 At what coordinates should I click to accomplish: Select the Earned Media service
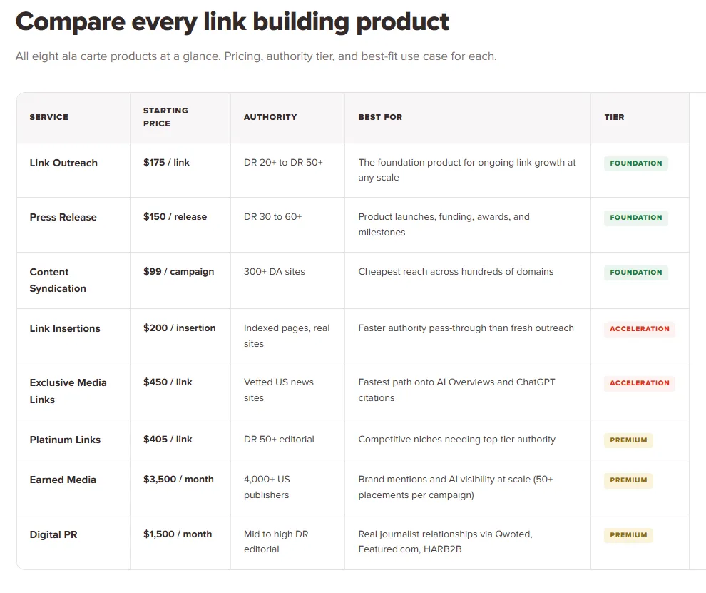[x=63, y=480]
